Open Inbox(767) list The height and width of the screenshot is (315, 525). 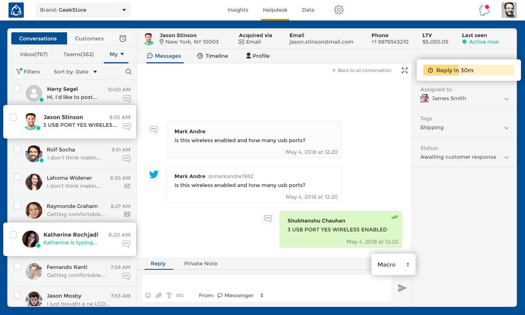(x=34, y=54)
